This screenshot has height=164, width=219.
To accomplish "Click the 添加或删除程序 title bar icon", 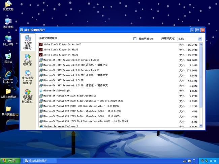I will point(22,30).
